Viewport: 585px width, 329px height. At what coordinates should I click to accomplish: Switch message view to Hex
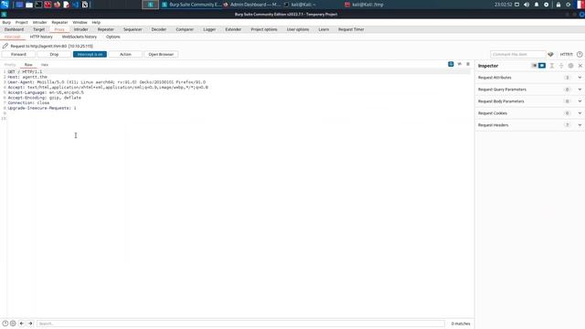[x=45, y=65]
